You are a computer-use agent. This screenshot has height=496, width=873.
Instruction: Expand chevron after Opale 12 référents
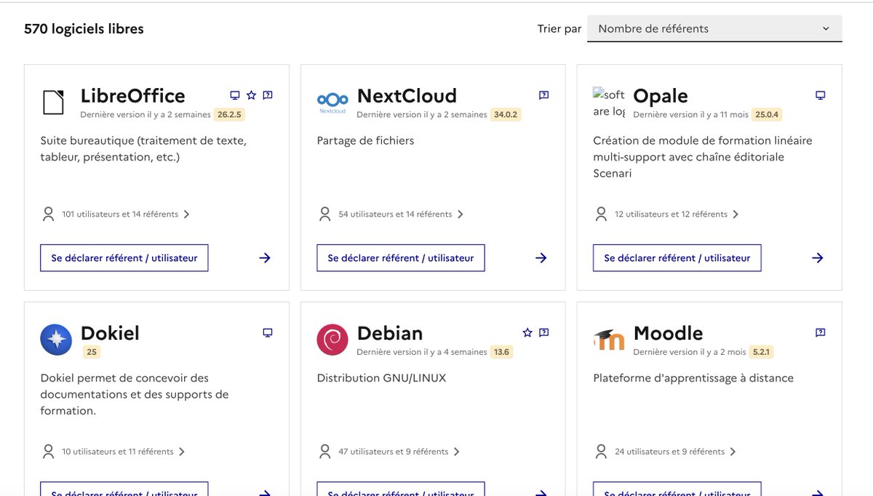(736, 215)
